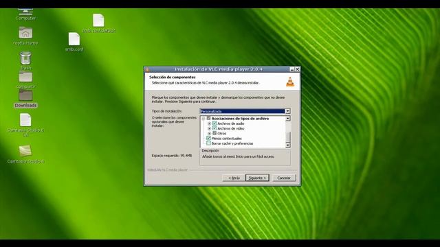Minimize the VLC installer window
The height and width of the screenshot is (247, 440).
[x=292, y=69]
